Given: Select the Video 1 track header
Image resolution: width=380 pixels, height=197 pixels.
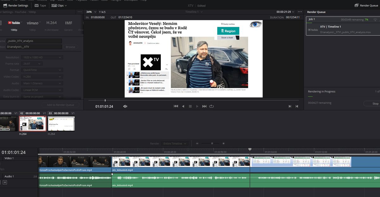Looking at the screenshot, I should (19, 158).
